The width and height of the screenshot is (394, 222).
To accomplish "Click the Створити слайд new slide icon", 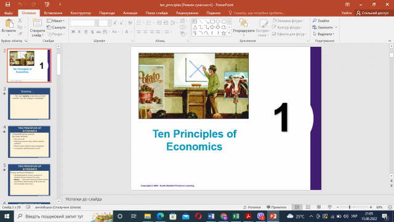I will 37,23.
